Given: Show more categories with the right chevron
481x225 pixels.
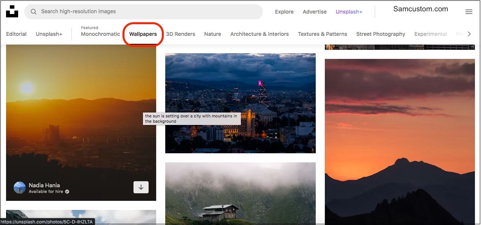Looking at the screenshot, I should (469, 34).
